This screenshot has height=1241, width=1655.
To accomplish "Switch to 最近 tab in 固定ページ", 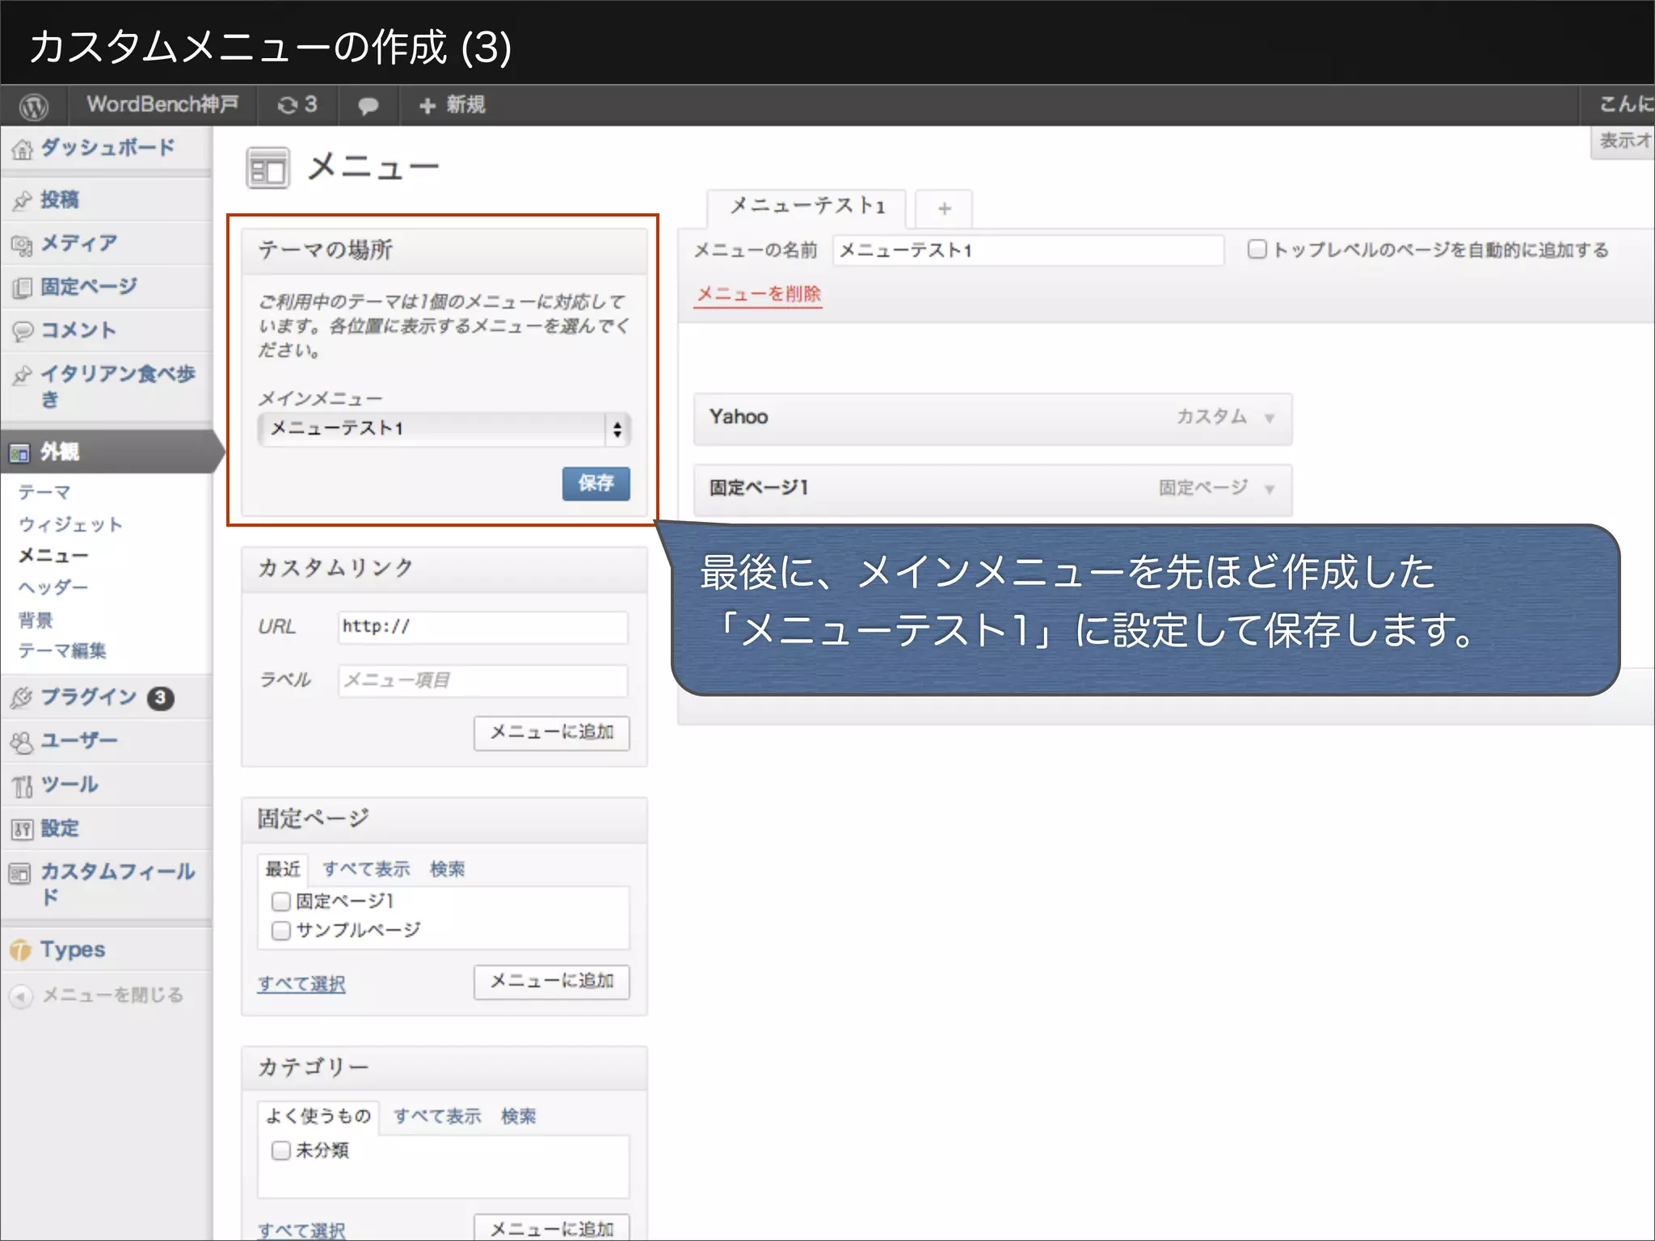I will click(283, 869).
